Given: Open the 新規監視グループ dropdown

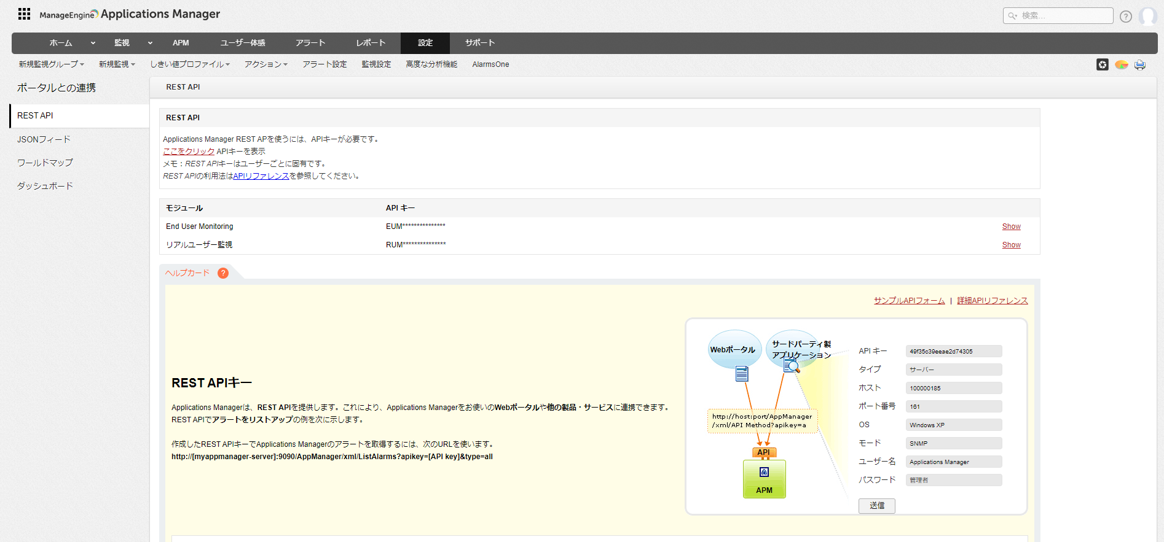Looking at the screenshot, I should click(x=51, y=64).
